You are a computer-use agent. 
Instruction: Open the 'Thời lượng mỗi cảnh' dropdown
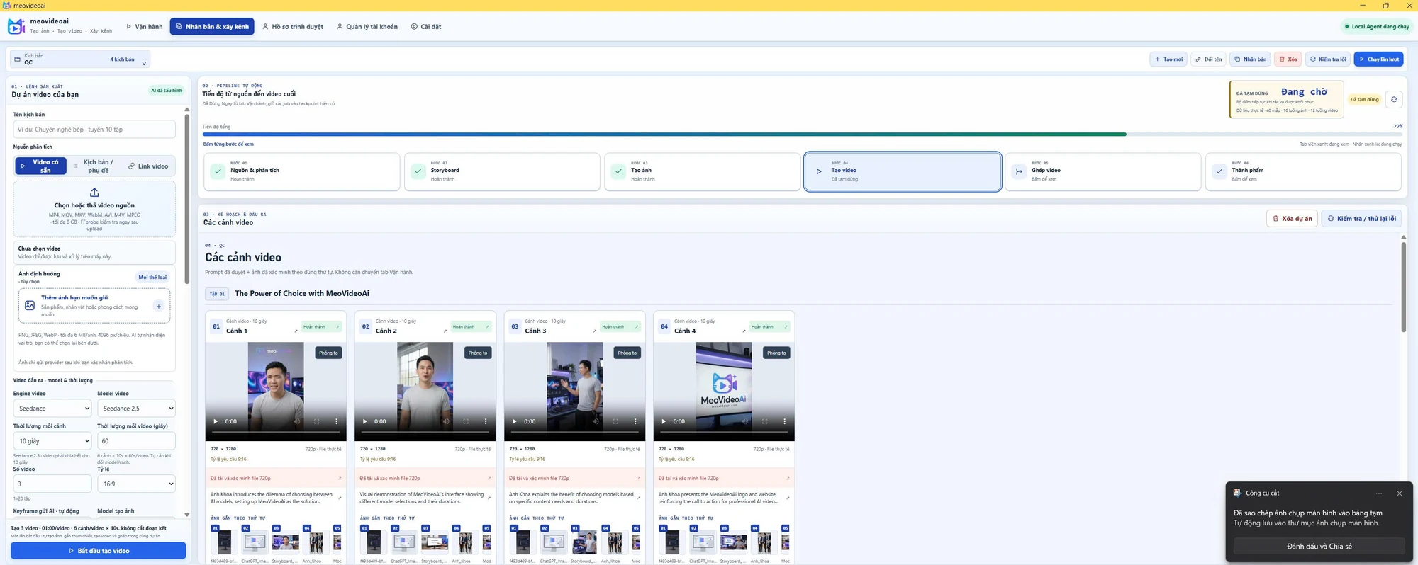52,441
